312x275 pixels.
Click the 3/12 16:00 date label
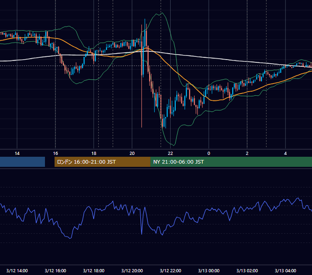point(56,270)
